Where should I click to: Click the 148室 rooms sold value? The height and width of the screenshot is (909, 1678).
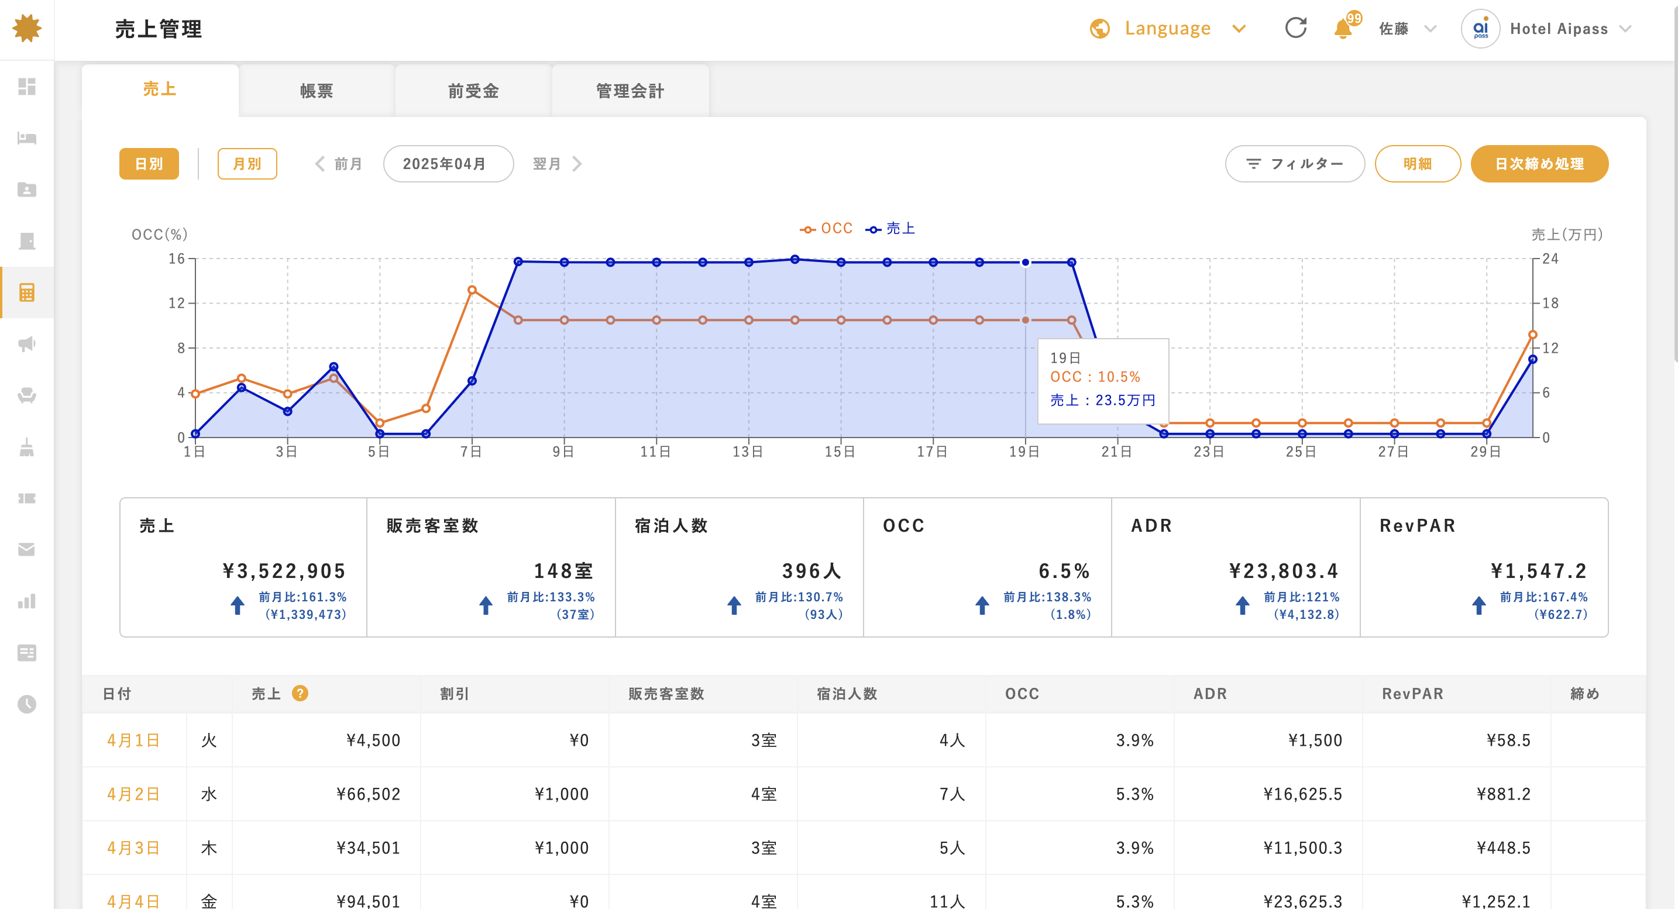point(564,571)
